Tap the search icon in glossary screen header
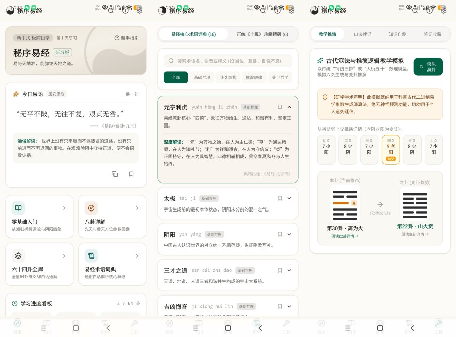This screenshot has height=337, width=456. [x=263, y=11]
